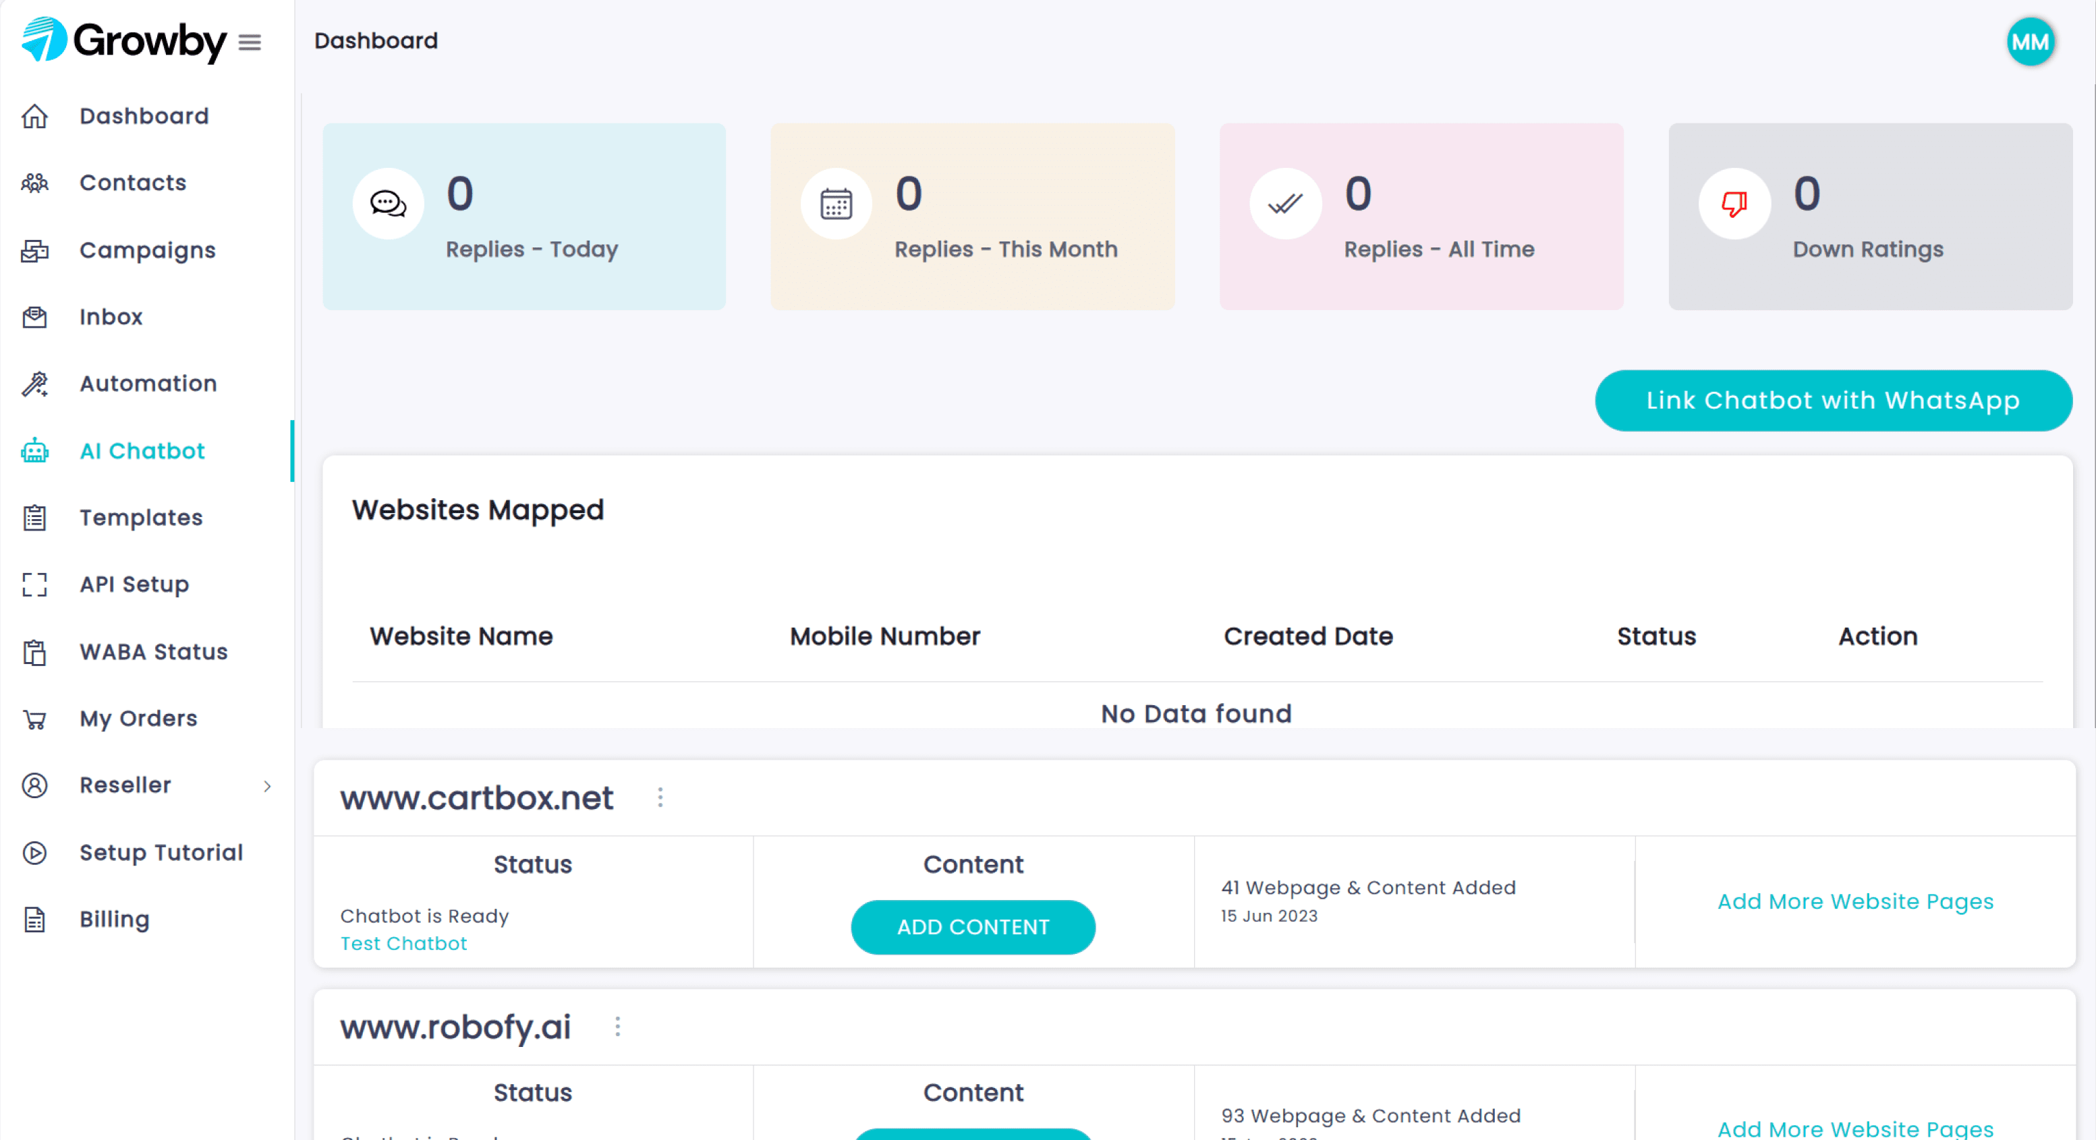Screen dimensions: 2096x1140
Task: Click the double-check icon on Replies All Time
Action: pyautogui.click(x=1286, y=204)
